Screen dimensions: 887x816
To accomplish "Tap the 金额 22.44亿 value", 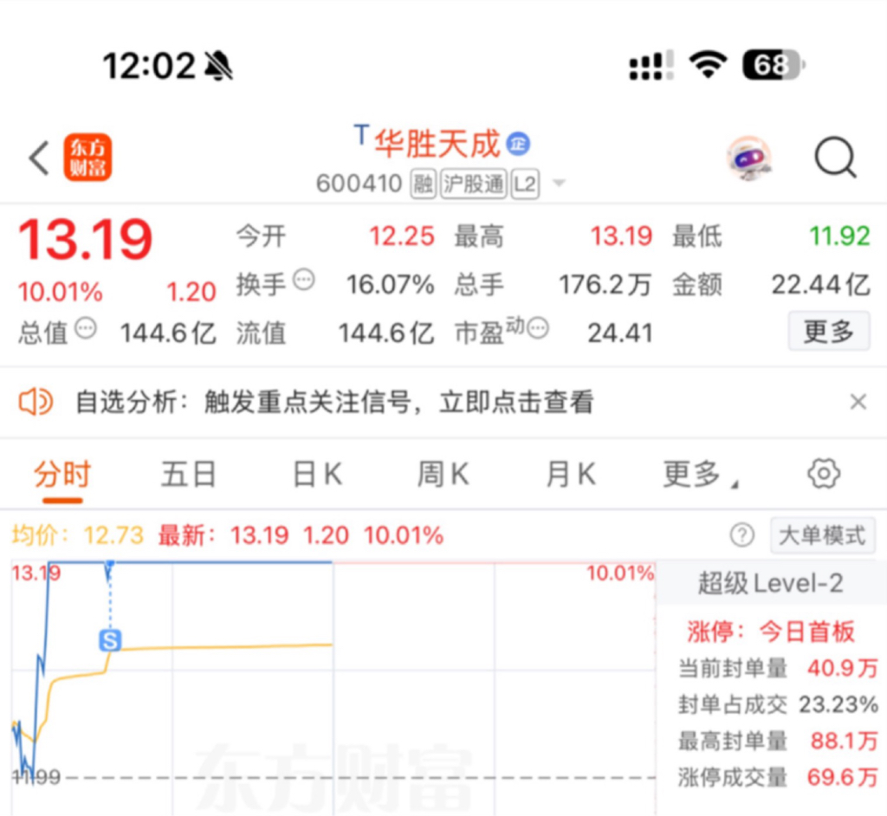I will click(x=821, y=285).
